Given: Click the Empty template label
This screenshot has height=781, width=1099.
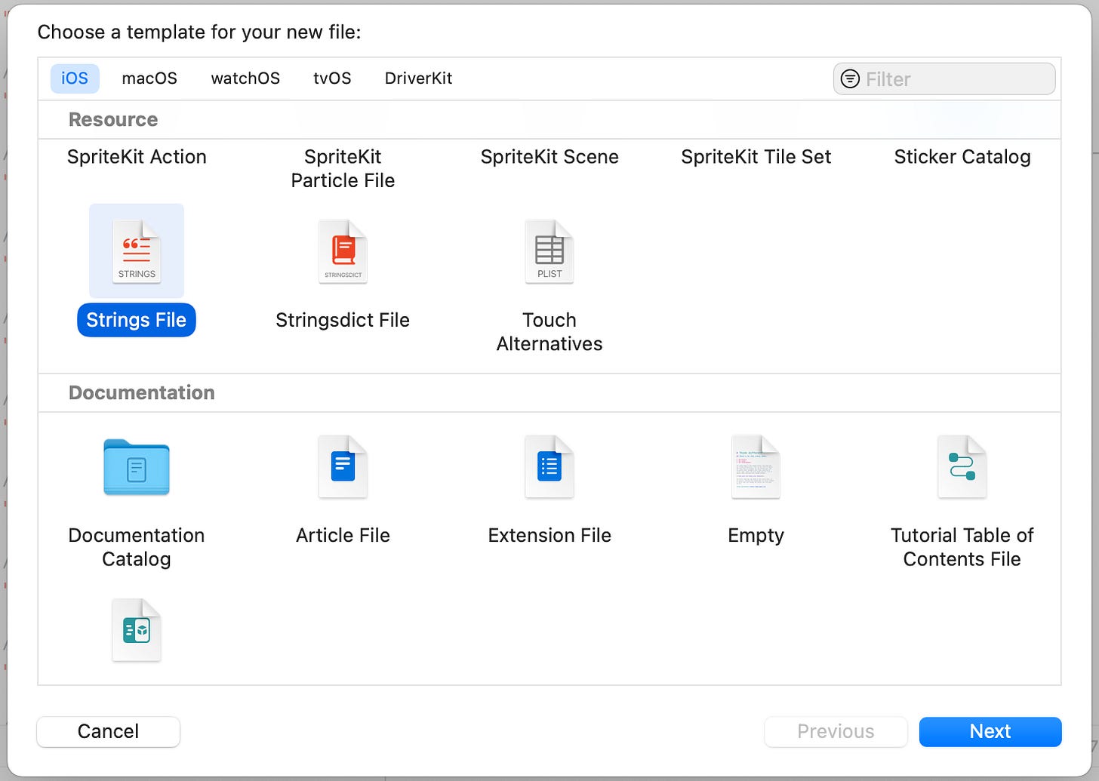Looking at the screenshot, I should click(756, 536).
